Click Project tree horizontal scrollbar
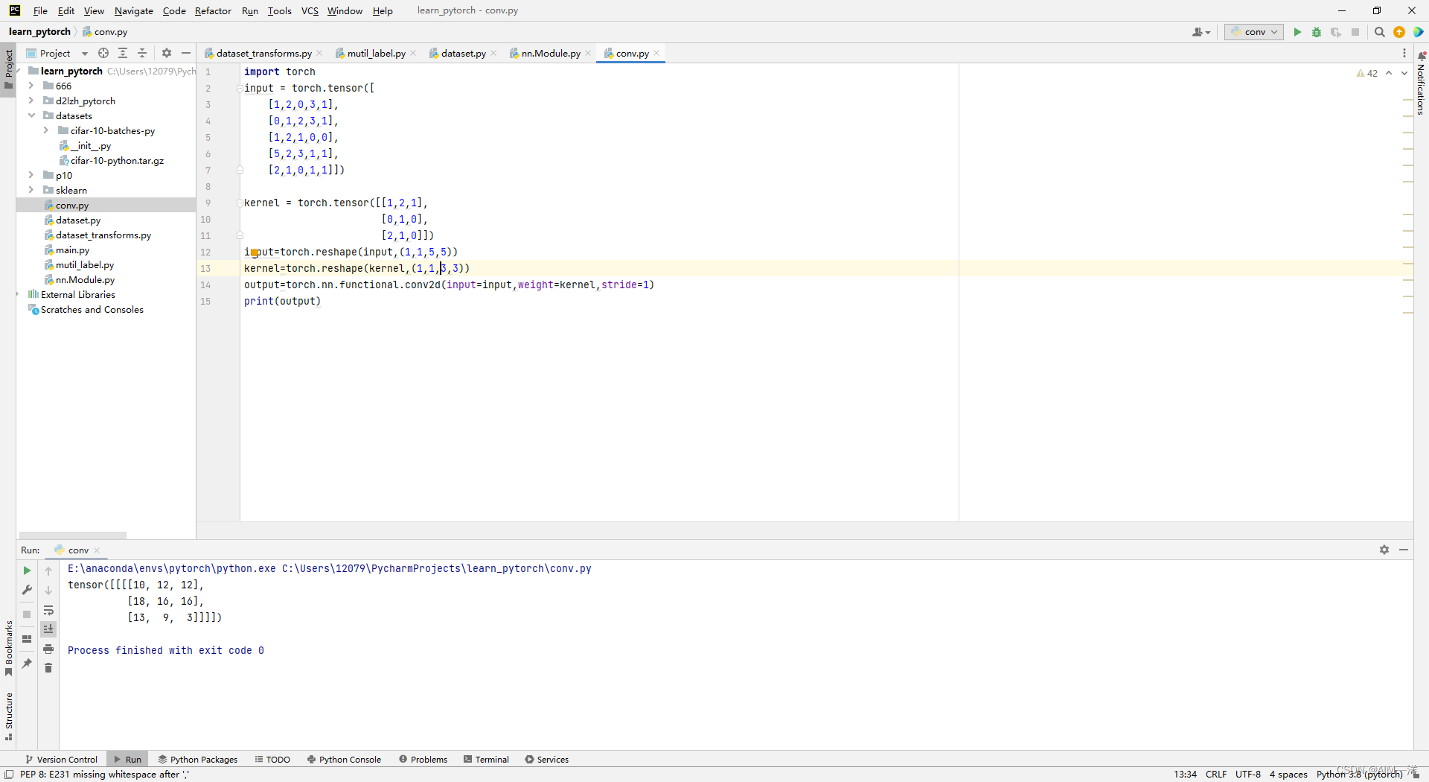This screenshot has height=782, width=1429. 73,535
